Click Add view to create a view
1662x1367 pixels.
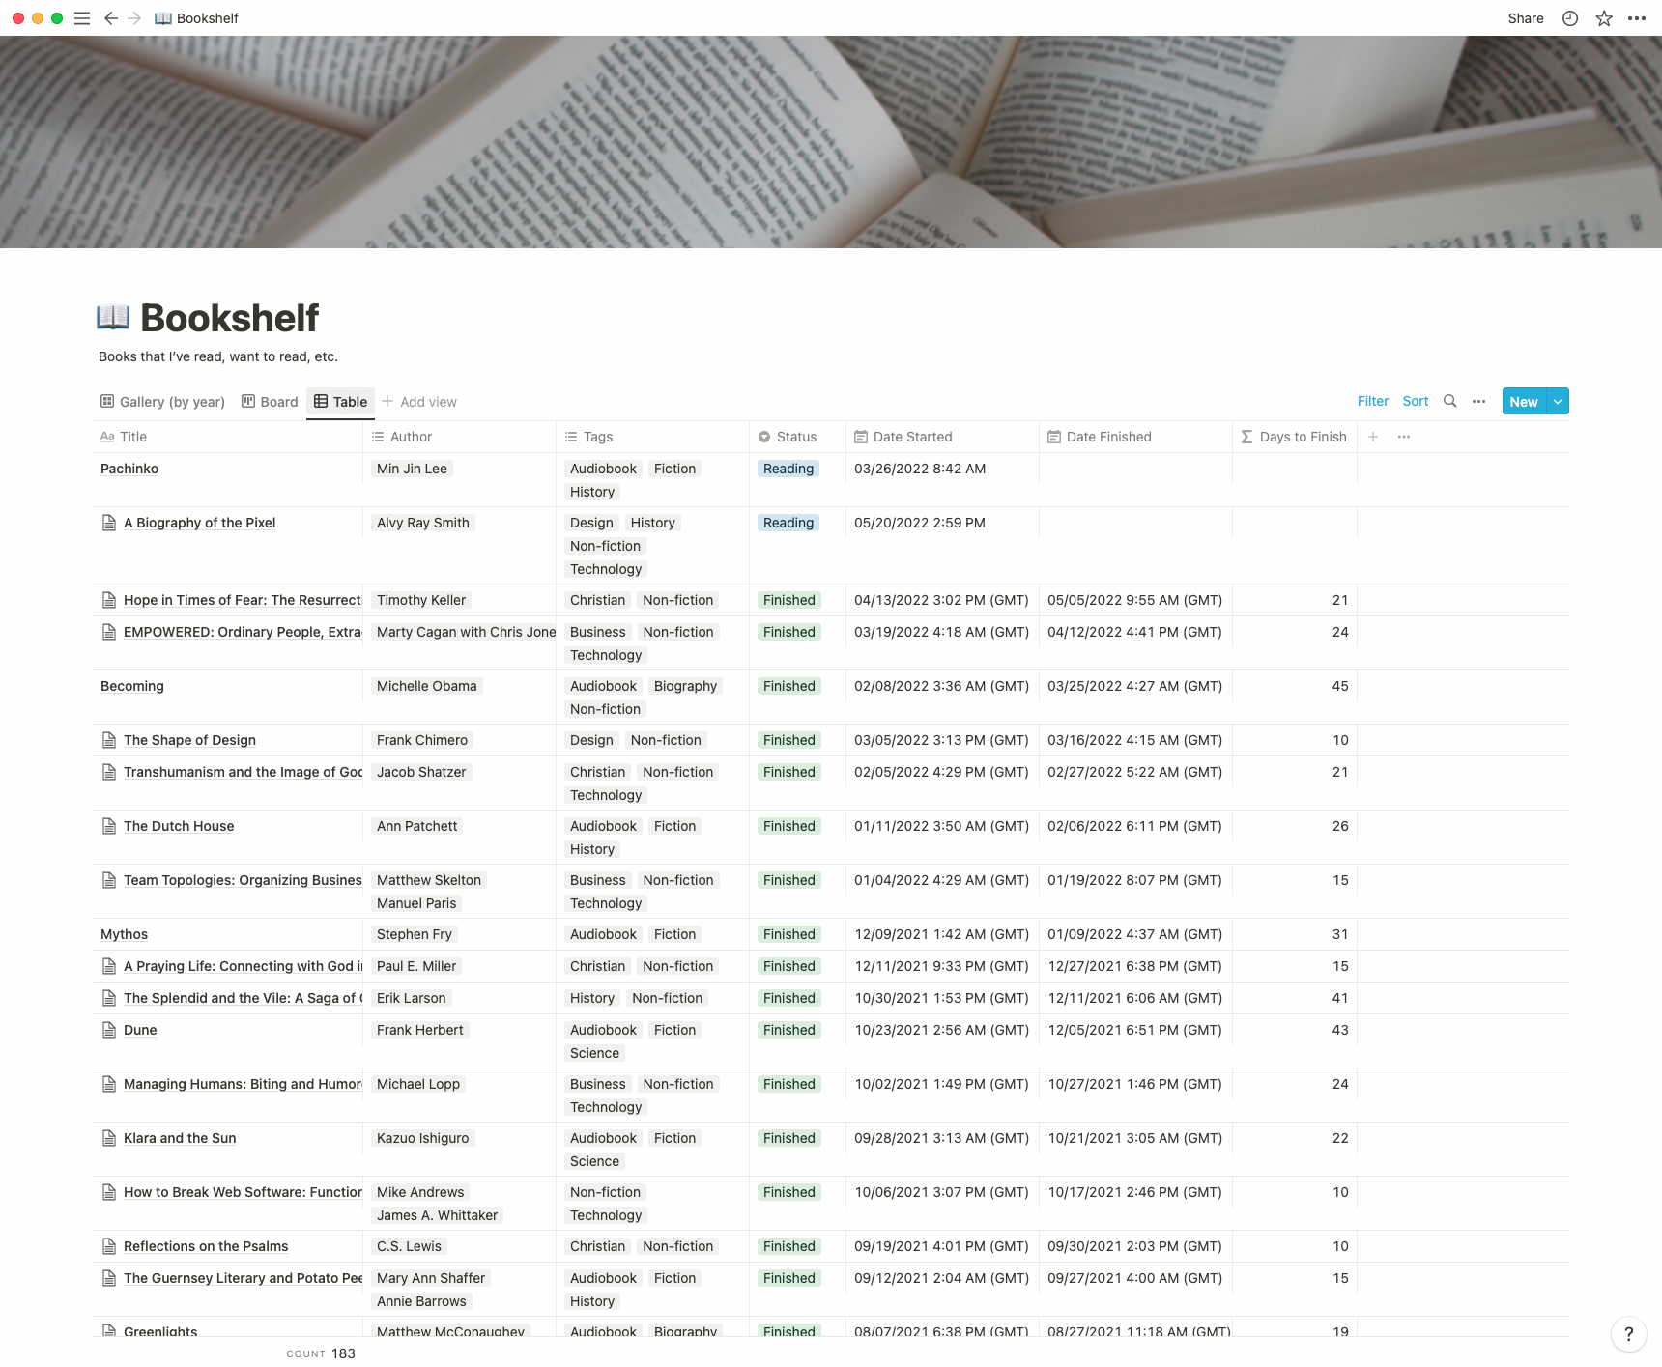[x=419, y=402]
